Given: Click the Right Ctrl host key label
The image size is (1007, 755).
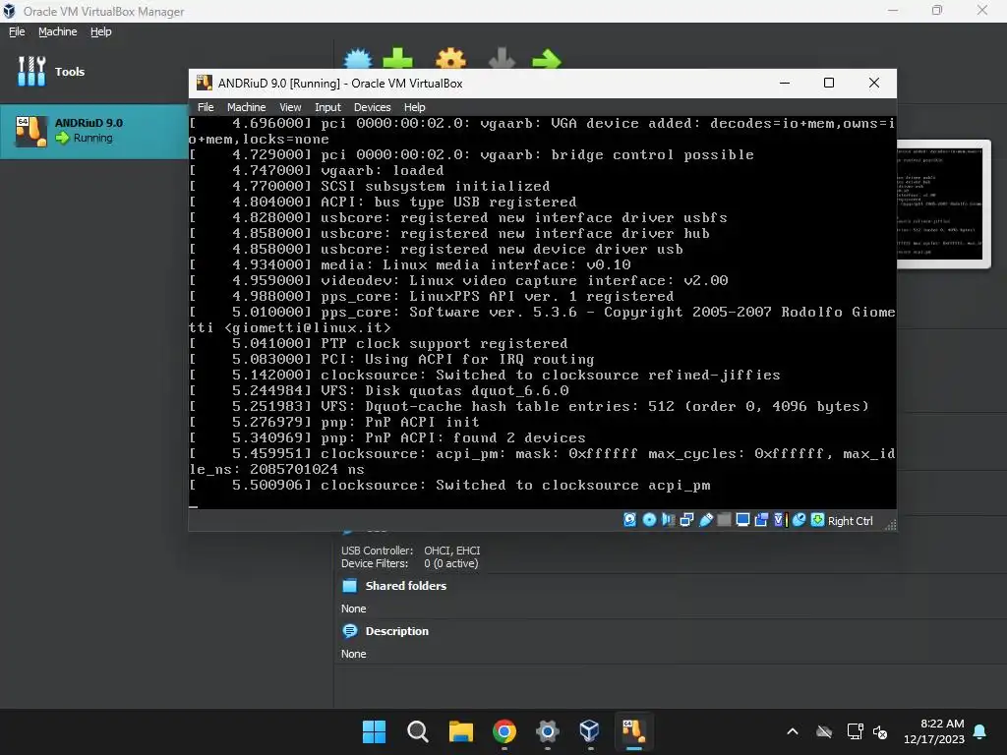Looking at the screenshot, I should pyautogui.click(x=850, y=521).
